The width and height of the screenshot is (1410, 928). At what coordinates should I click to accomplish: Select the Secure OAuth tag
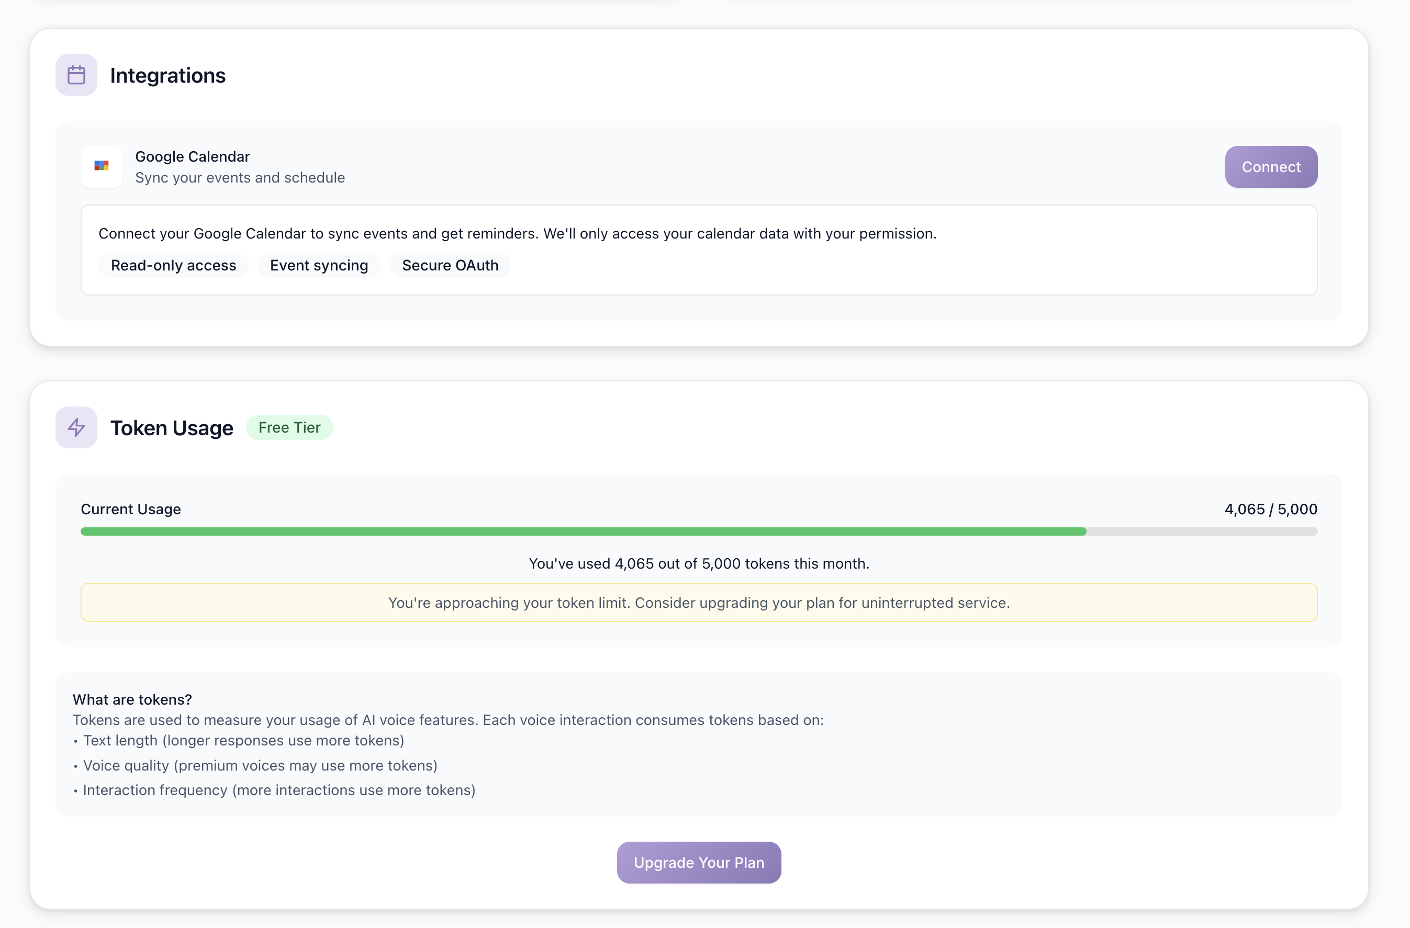[x=450, y=265]
